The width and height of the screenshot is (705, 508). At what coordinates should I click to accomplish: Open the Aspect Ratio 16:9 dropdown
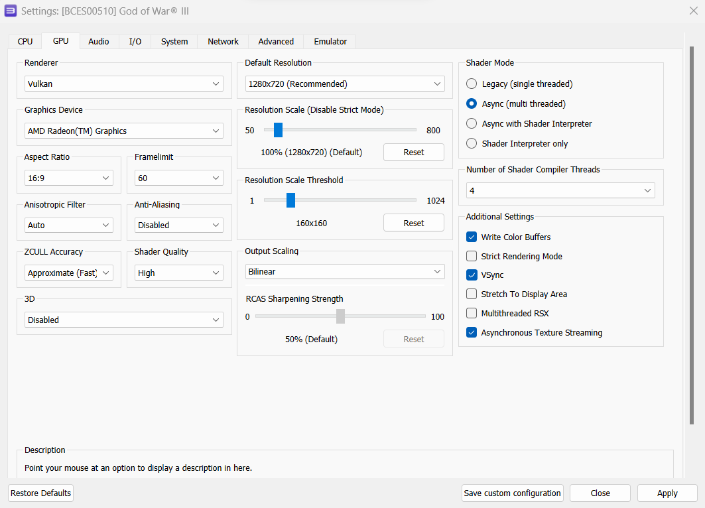pyautogui.click(x=69, y=178)
